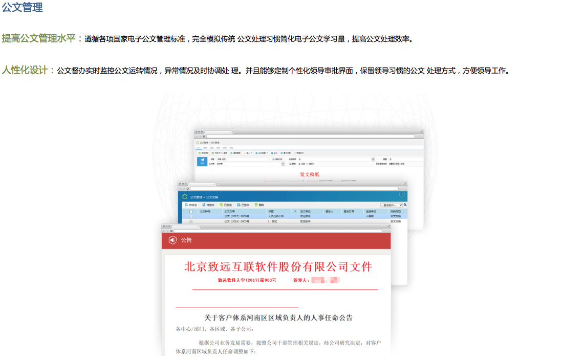Click the 删除 trash toolbar icon

[256, 205]
